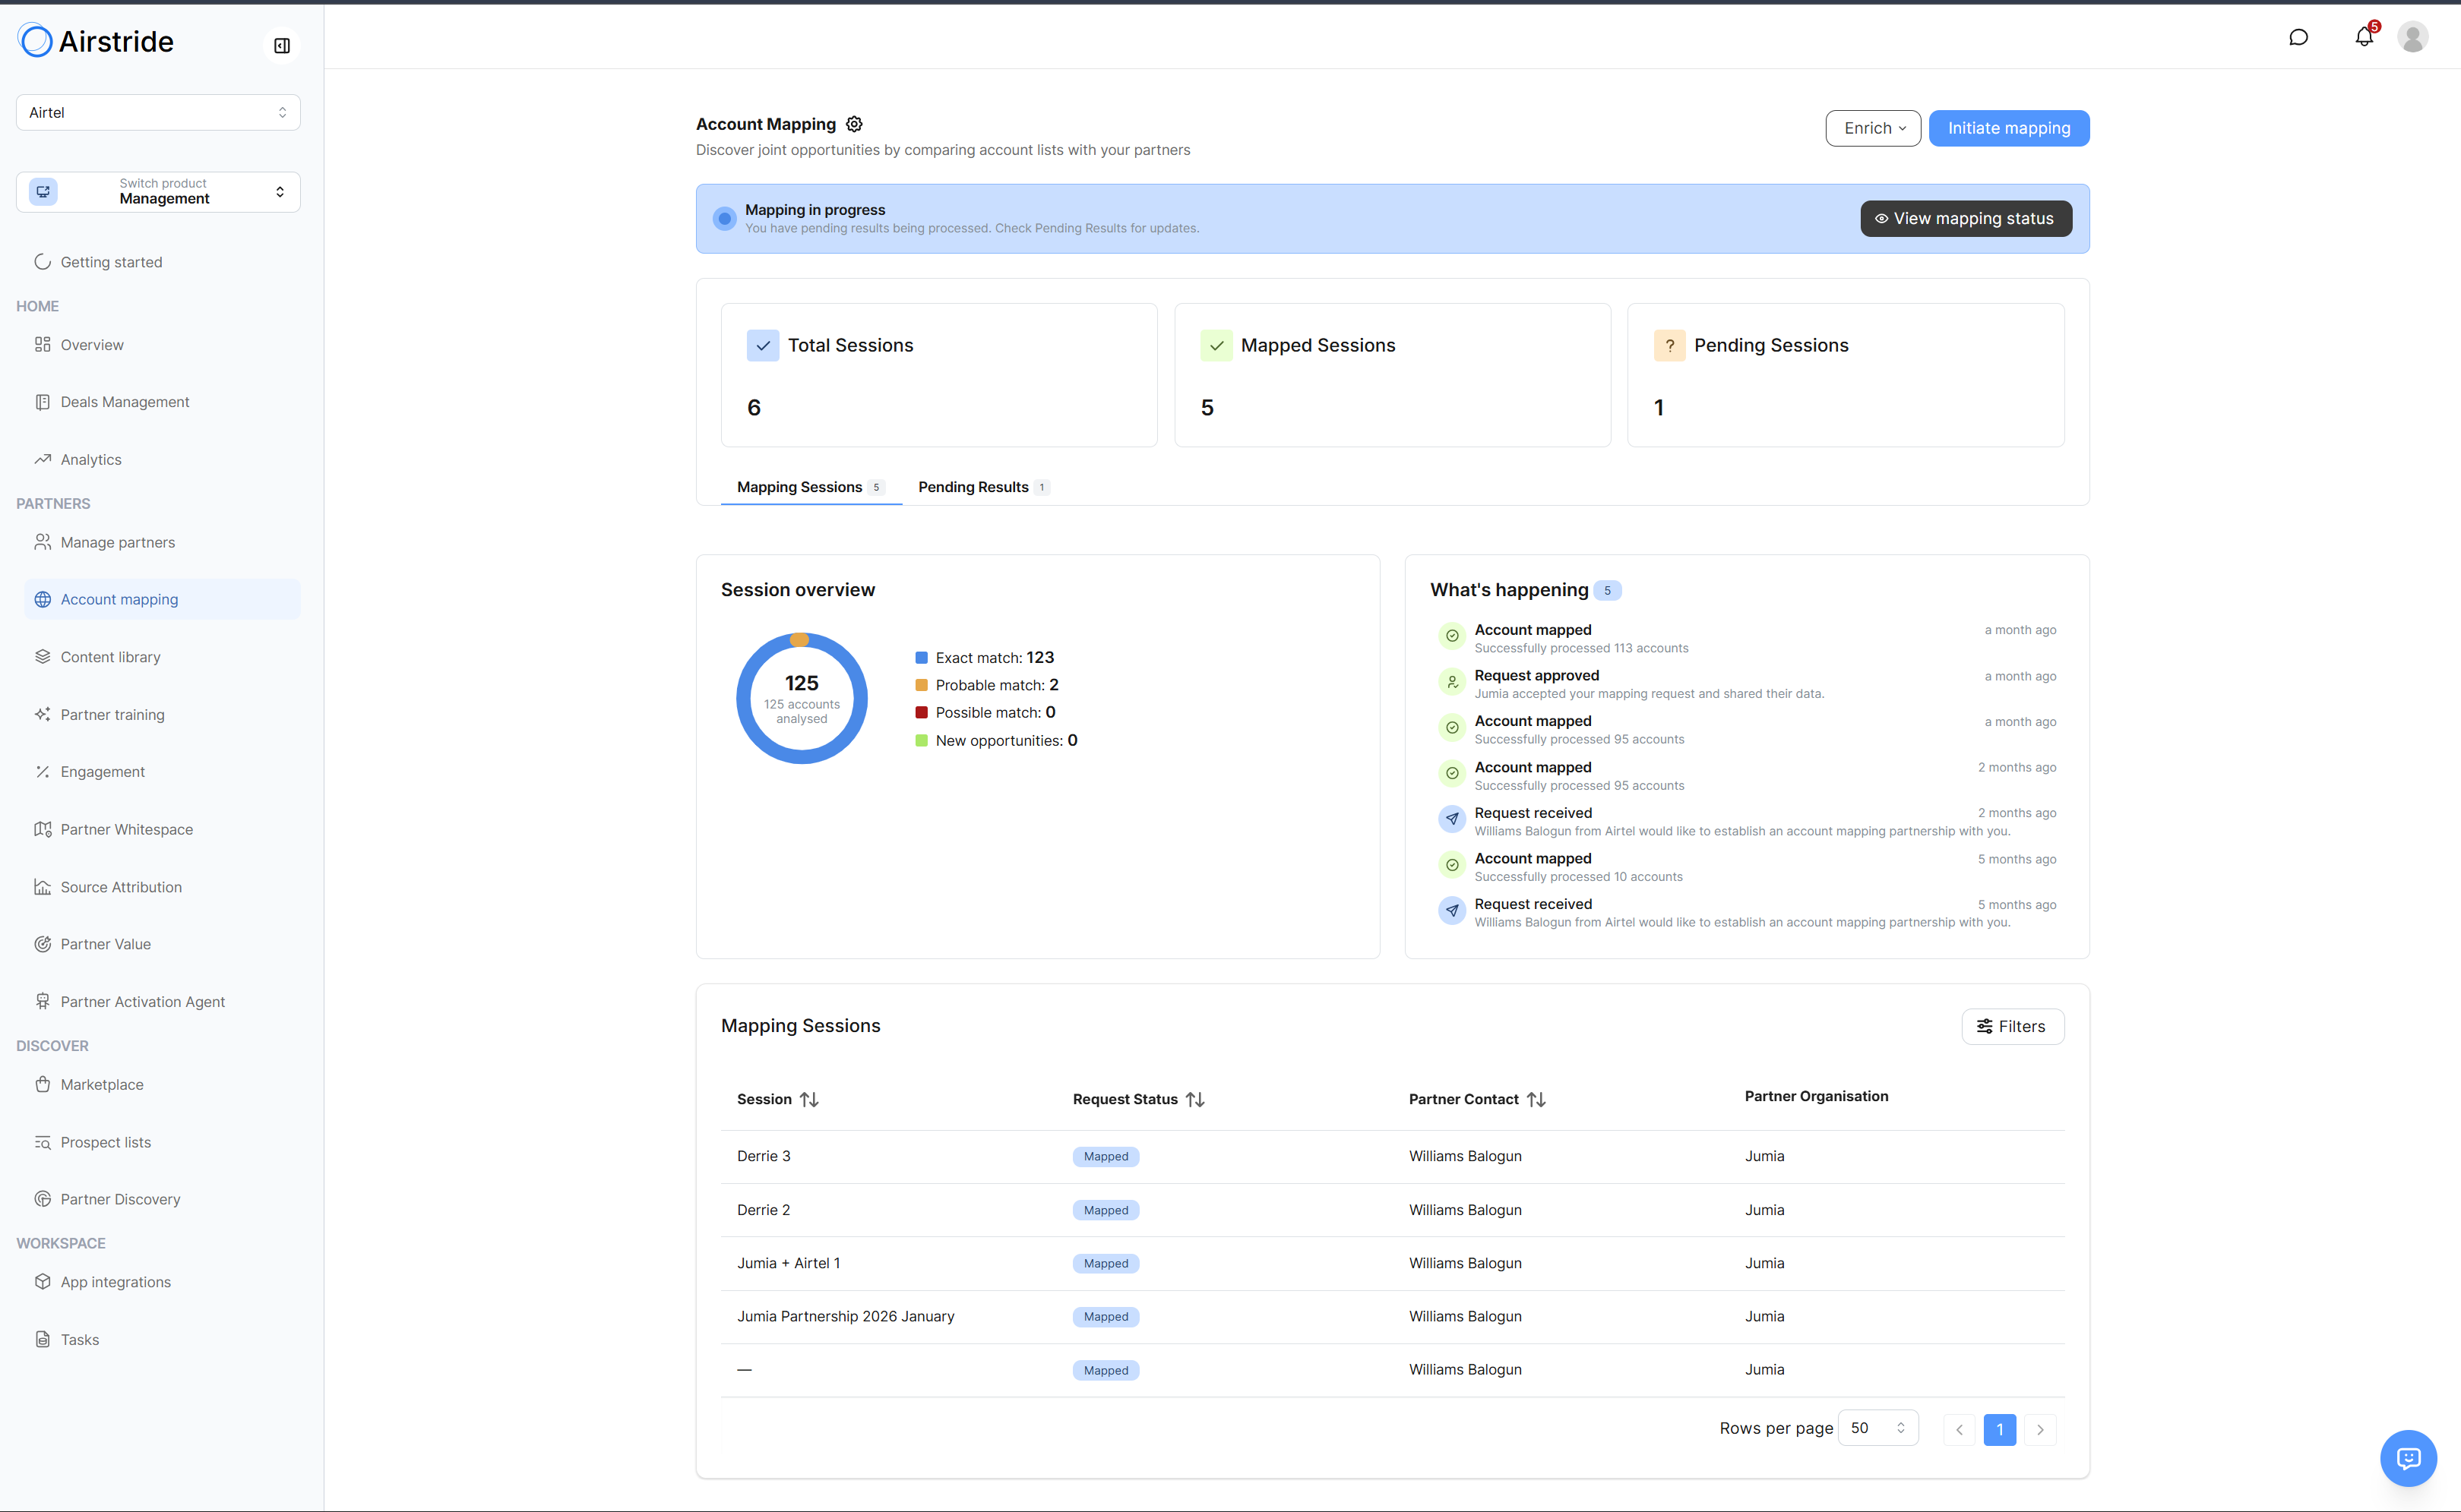
Task: Click the Mapped Sessions check icon
Action: (x=1216, y=346)
